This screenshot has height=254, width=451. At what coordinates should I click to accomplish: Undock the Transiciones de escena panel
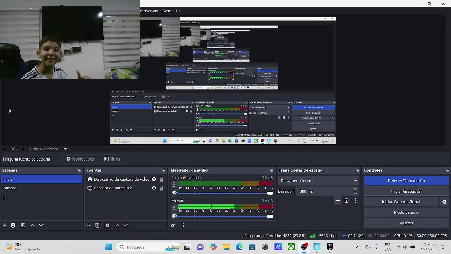pyautogui.click(x=357, y=170)
